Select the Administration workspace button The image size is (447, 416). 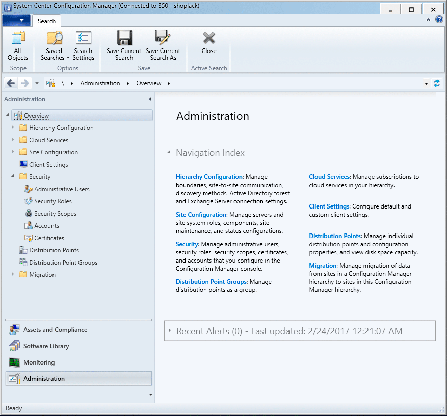coord(78,378)
